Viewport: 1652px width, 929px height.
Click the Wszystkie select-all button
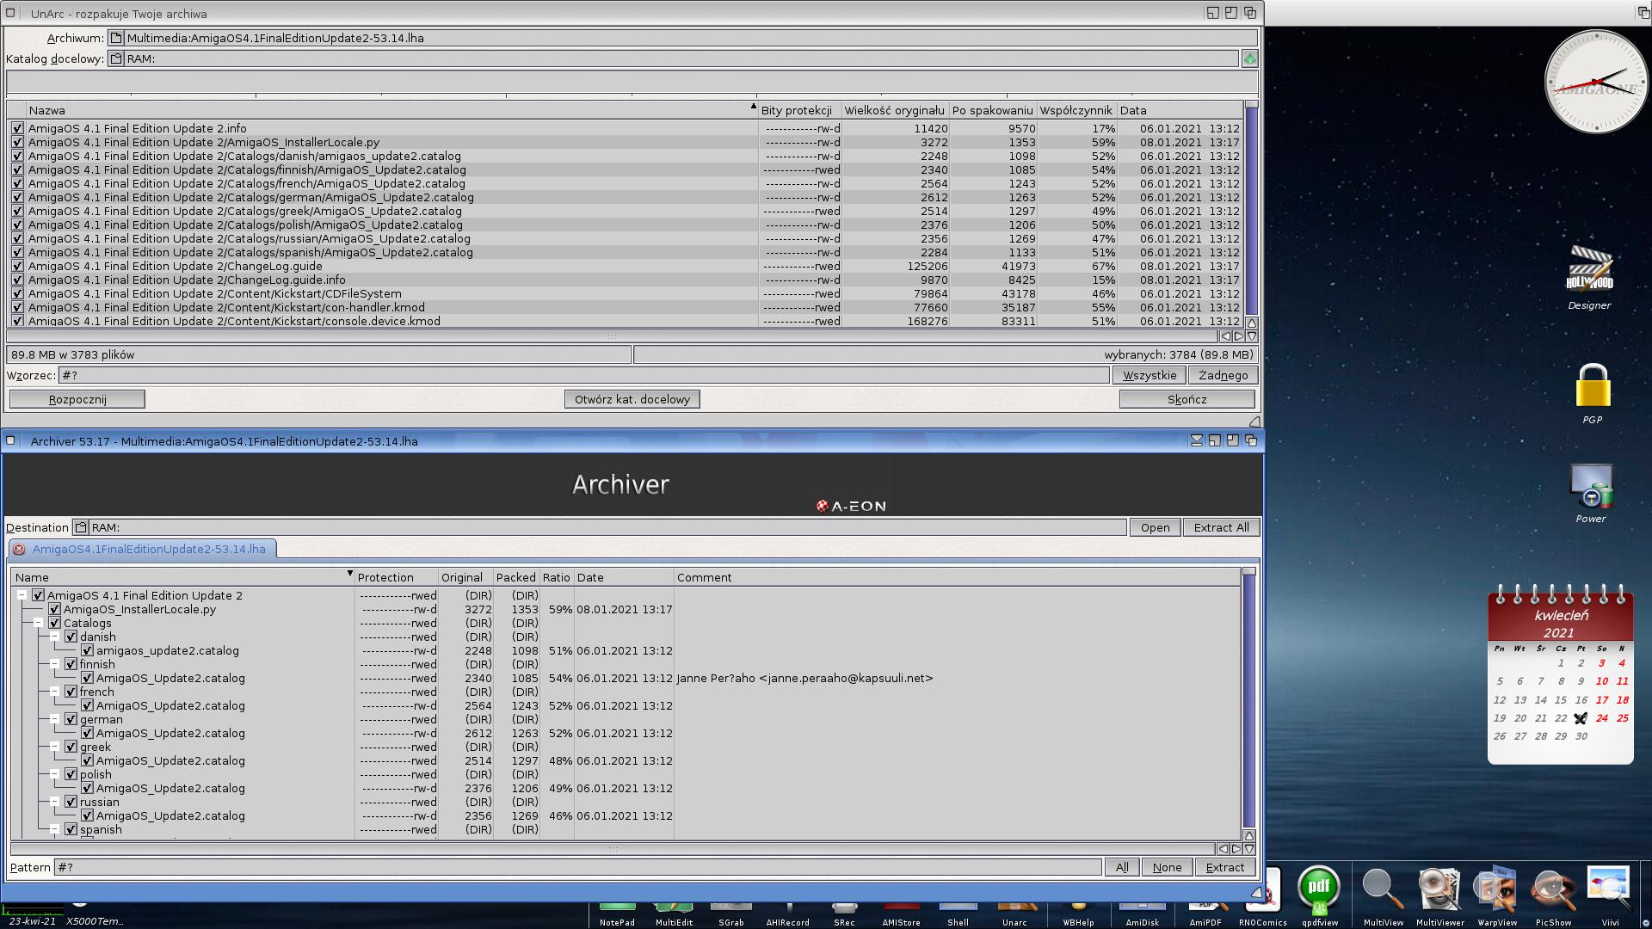pyautogui.click(x=1149, y=375)
